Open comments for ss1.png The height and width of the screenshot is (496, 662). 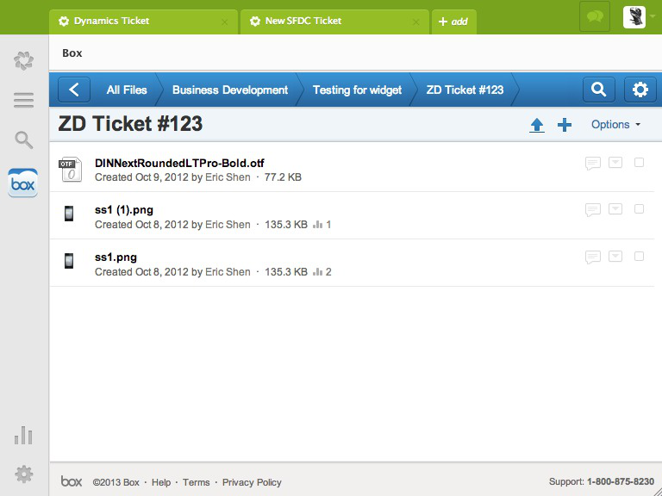(x=593, y=257)
